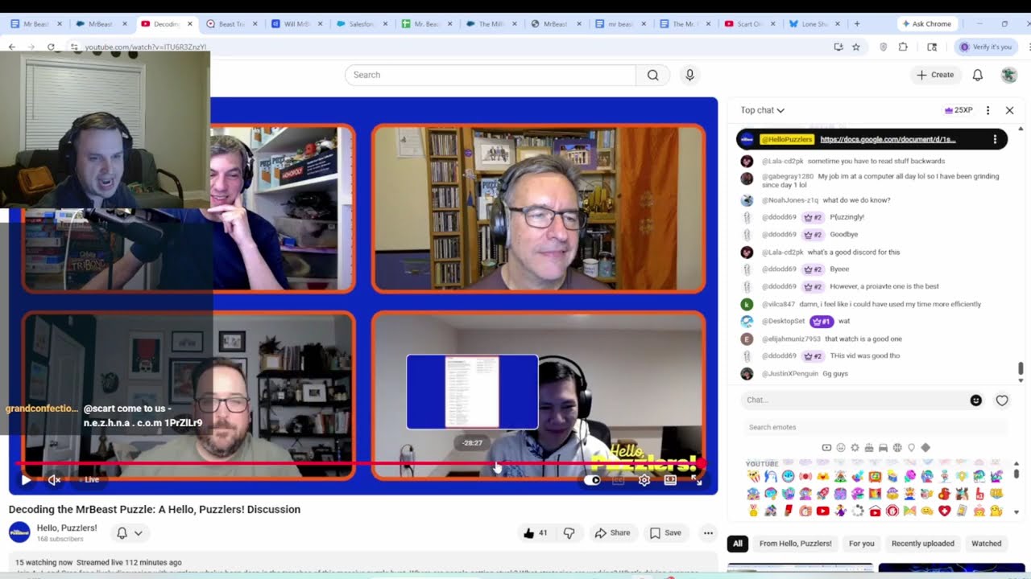The image size is (1031, 579).
Task: Jump to the diamond symbols emoji category
Action: [925, 447]
